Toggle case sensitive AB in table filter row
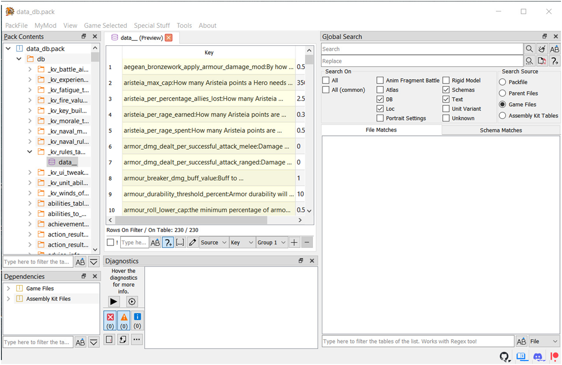 point(155,243)
